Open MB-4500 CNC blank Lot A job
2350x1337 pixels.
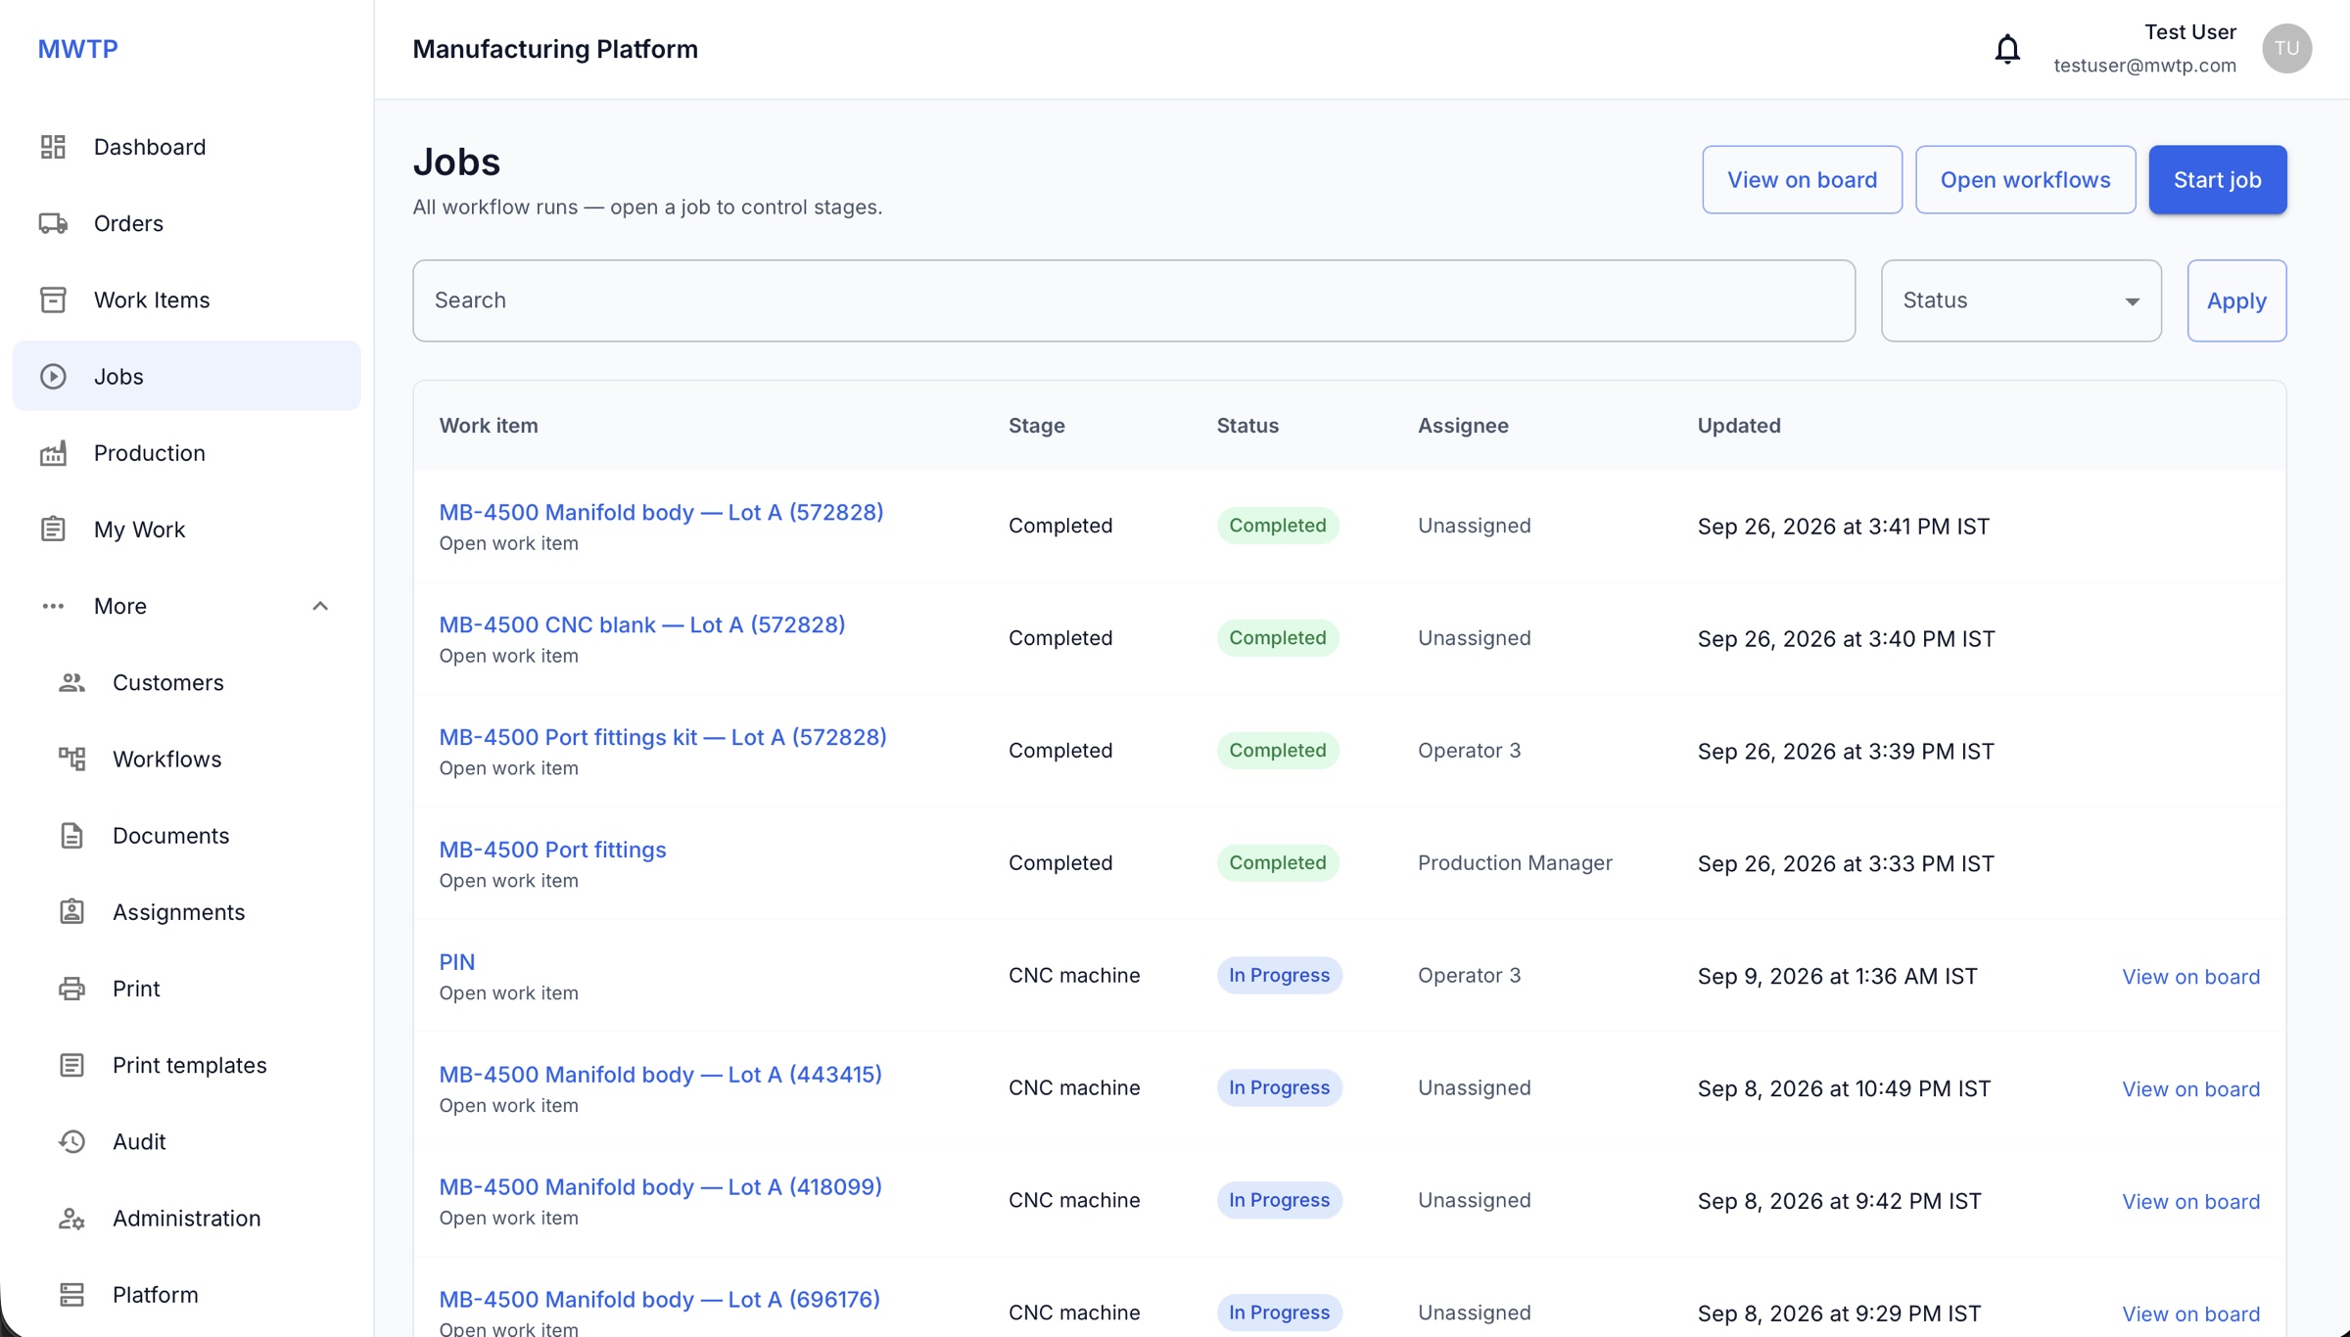click(x=641, y=624)
